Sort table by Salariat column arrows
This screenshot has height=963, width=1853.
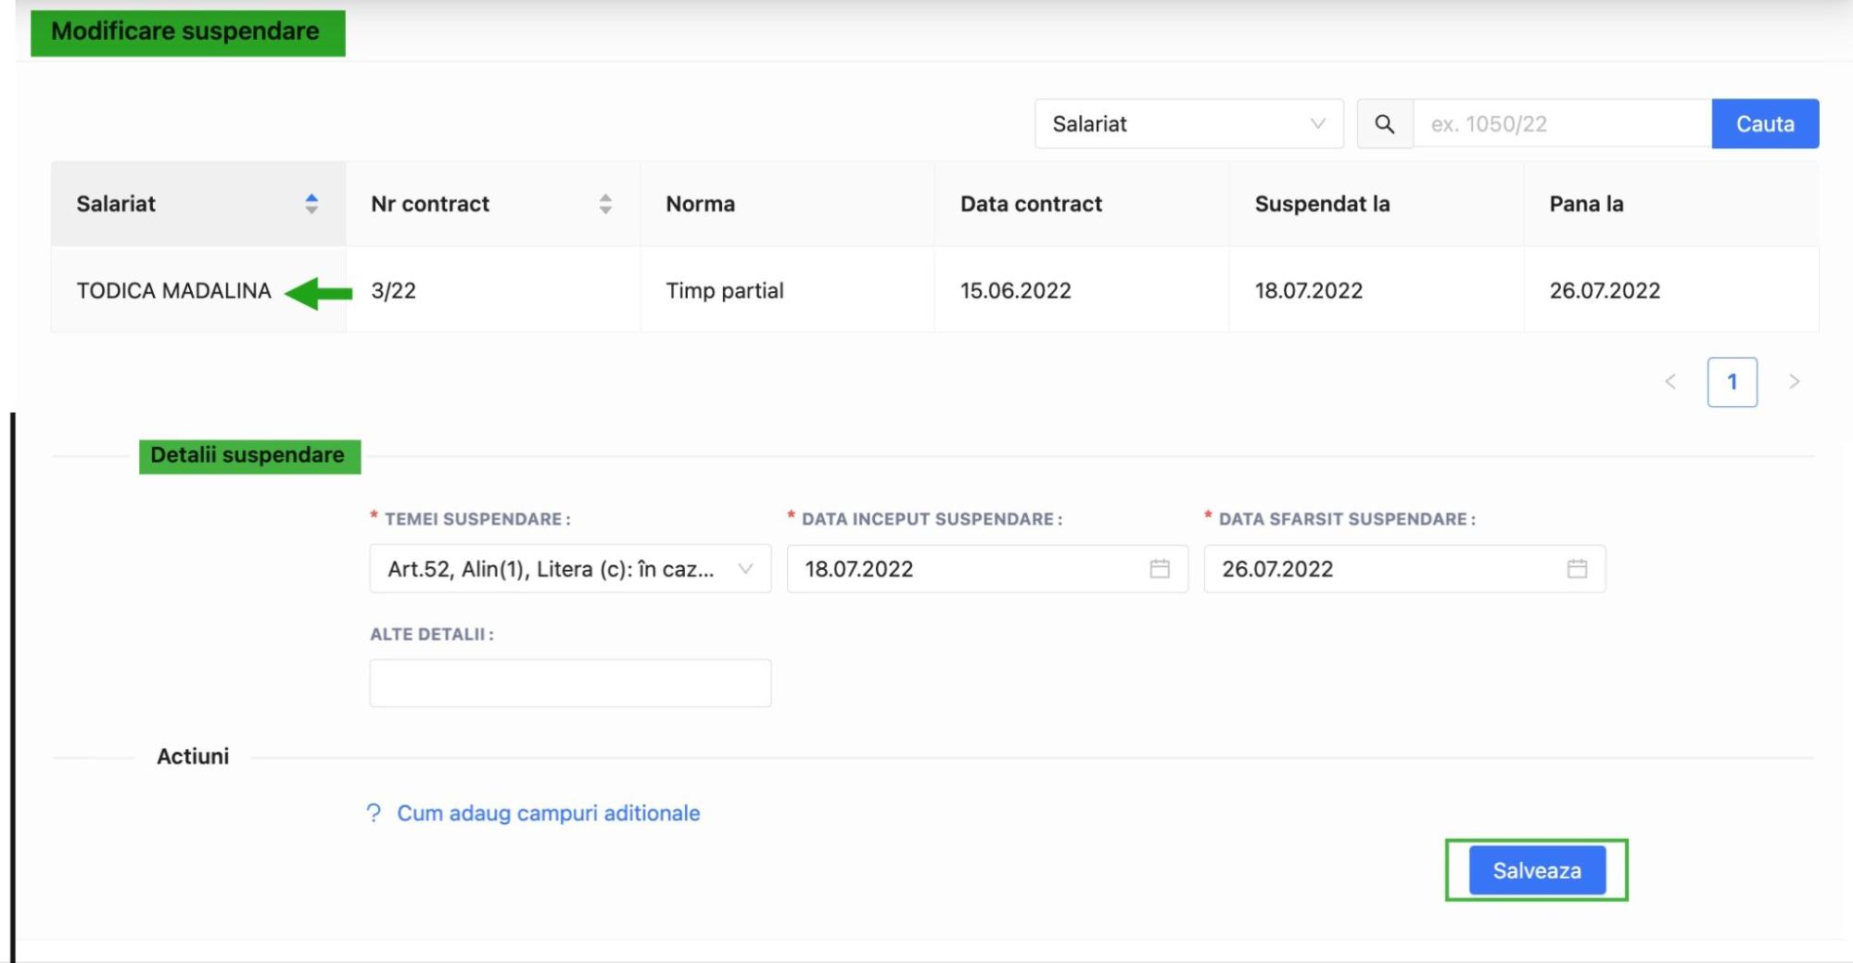311,204
